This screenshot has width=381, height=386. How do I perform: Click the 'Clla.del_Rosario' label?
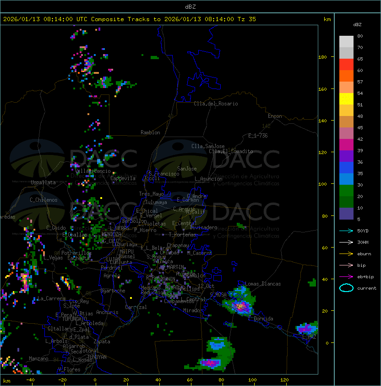(x=216, y=104)
